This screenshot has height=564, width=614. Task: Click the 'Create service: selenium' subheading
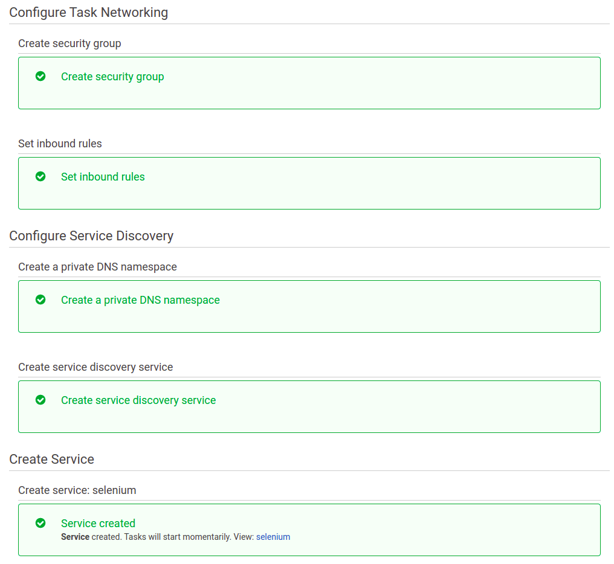coord(77,490)
